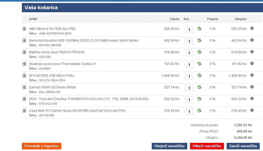Screen dimensions: 263x151
Task: Remove AMD Athlon II X4 750K from cart
Action: [x=252, y=28]
